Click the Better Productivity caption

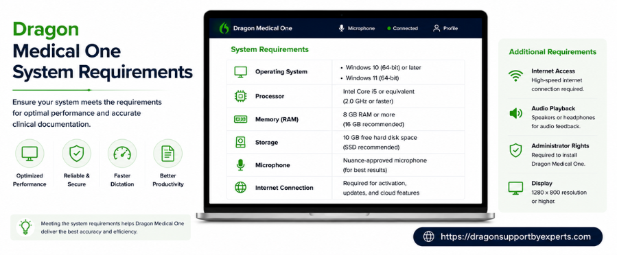click(168, 180)
